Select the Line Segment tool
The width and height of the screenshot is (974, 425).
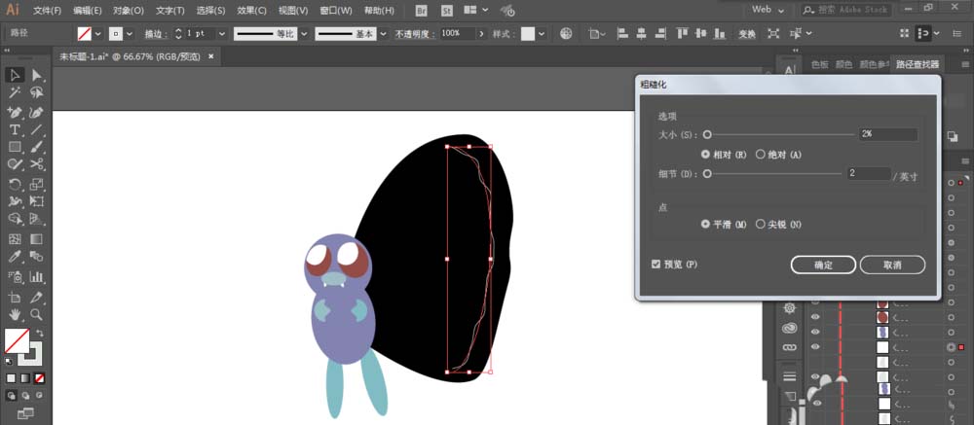[37, 129]
